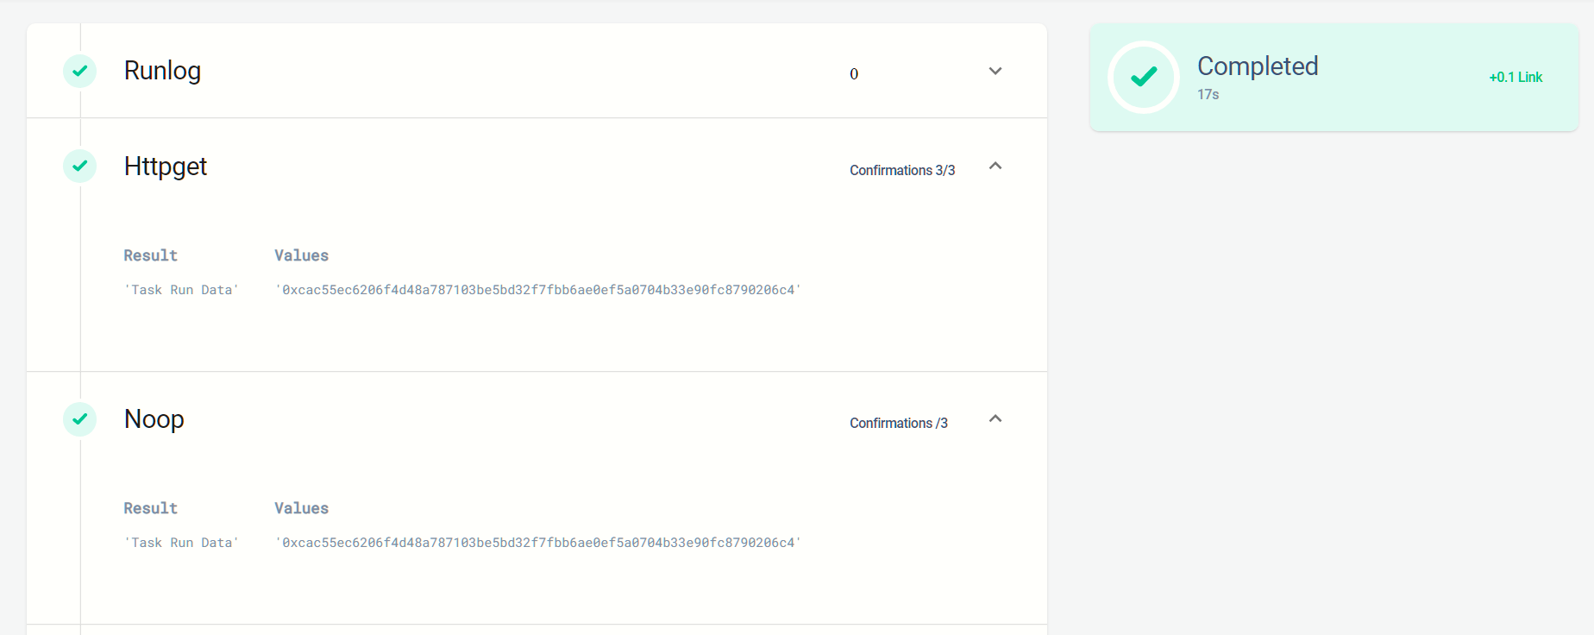Click the Result header in Noop section
The image size is (1594, 635).
coord(150,508)
